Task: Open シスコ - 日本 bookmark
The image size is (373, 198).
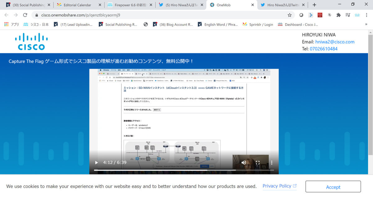Action: coord(36,25)
